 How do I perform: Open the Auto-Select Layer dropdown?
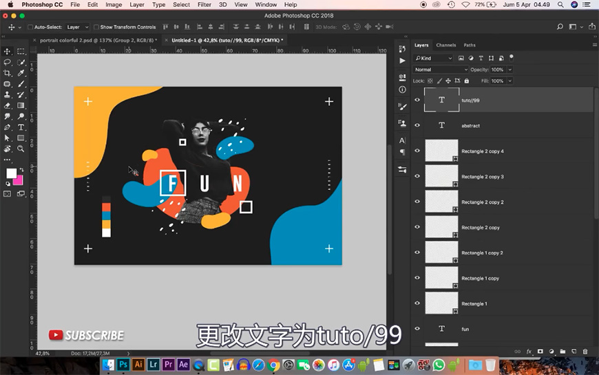[78, 27]
